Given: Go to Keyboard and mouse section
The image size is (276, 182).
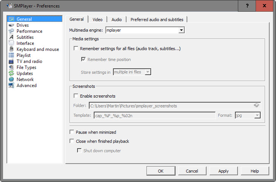Looking at the screenshot, I should tap(38, 49).
